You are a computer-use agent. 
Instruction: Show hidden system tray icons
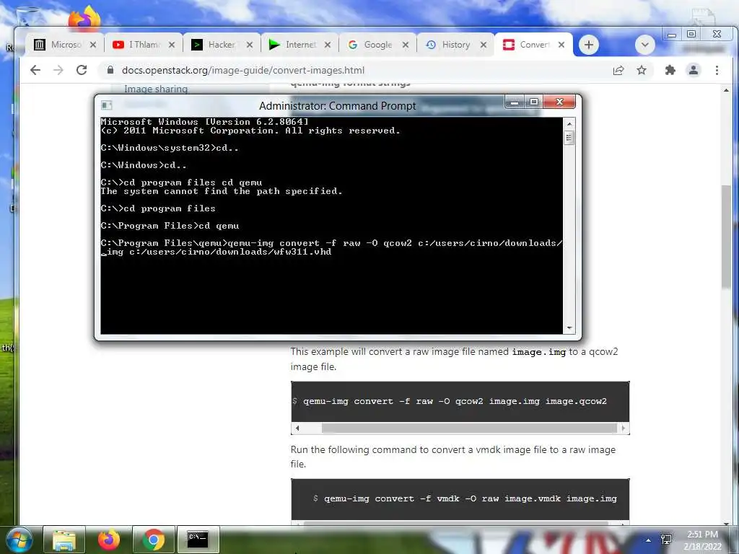click(649, 540)
